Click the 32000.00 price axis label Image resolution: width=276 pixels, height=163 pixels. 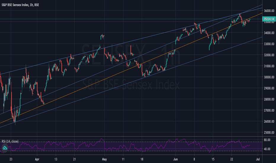[x=269, y=55]
